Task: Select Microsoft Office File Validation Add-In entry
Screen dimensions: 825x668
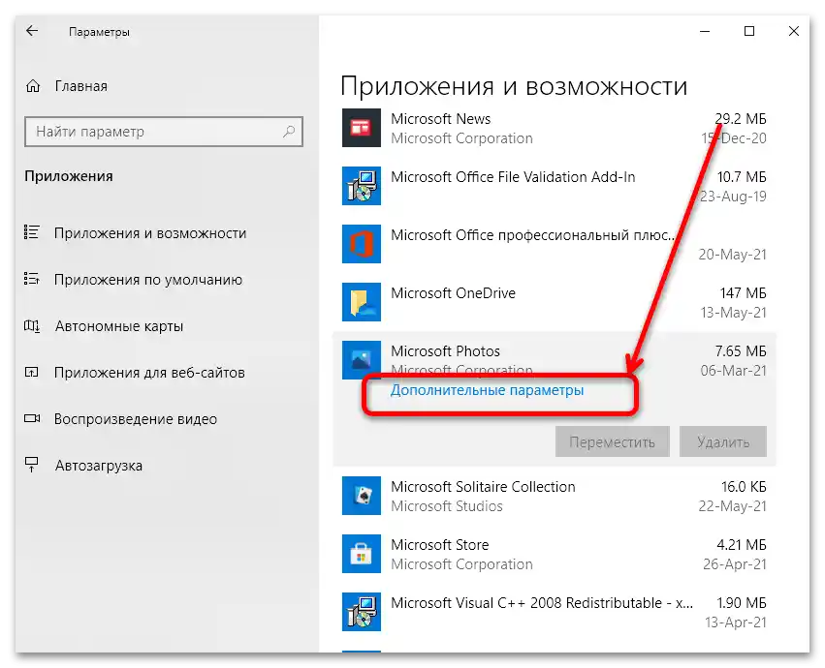Action: [x=554, y=186]
